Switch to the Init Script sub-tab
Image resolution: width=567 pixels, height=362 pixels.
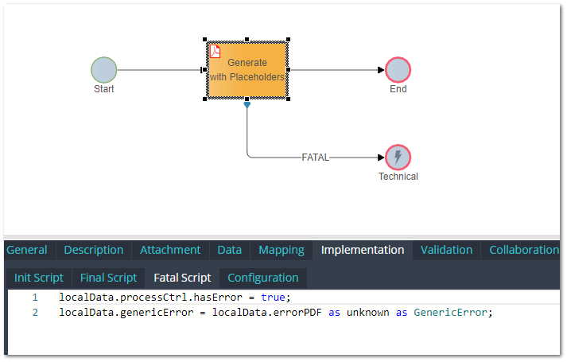[39, 278]
